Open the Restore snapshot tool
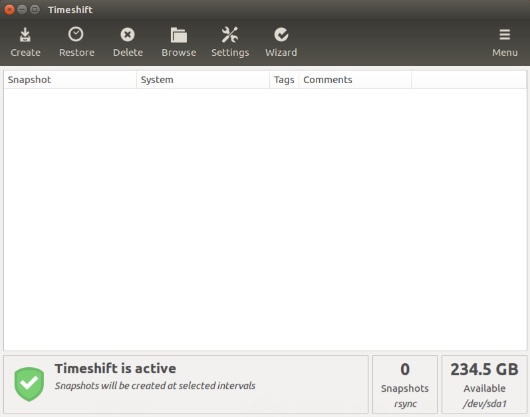The width and height of the screenshot is (530, 417). 76,35
